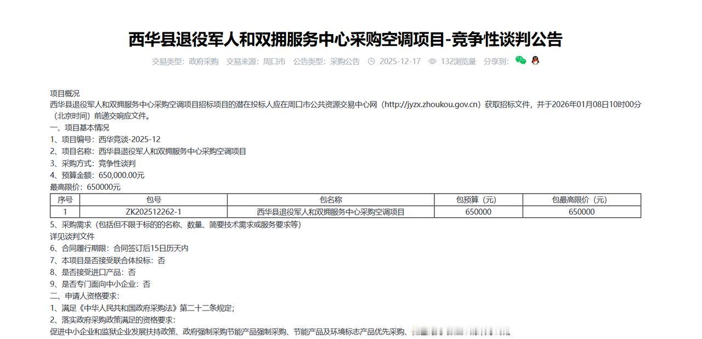The image size is (702, 339).
Task: Share the notice via the WeChat icon
Action: pyautogui.click(x=521, y=61)
